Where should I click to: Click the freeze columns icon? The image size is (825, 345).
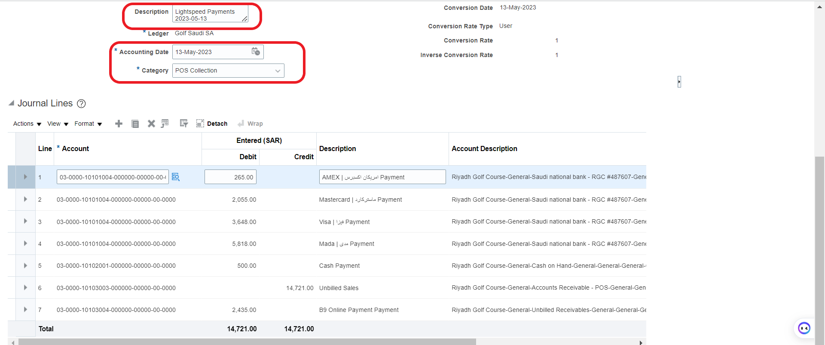click(x=165, y=124)
